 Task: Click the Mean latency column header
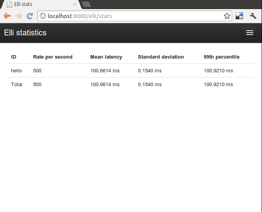tap(106, 57)
